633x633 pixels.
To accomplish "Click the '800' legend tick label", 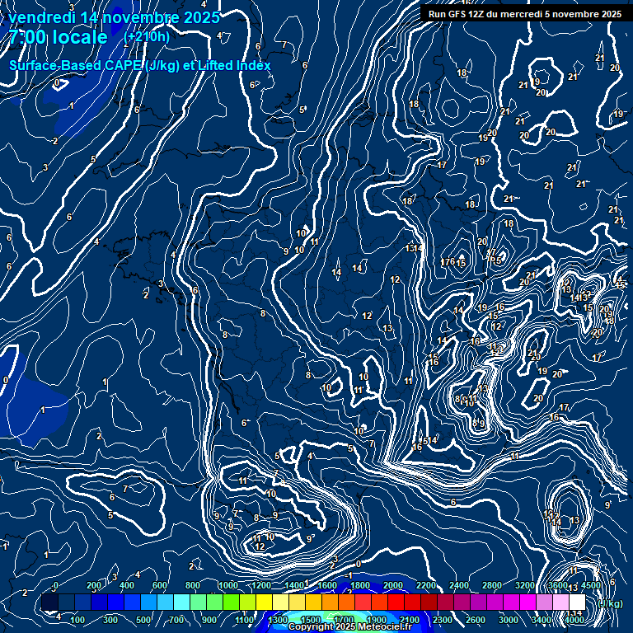I will (193, 585).
